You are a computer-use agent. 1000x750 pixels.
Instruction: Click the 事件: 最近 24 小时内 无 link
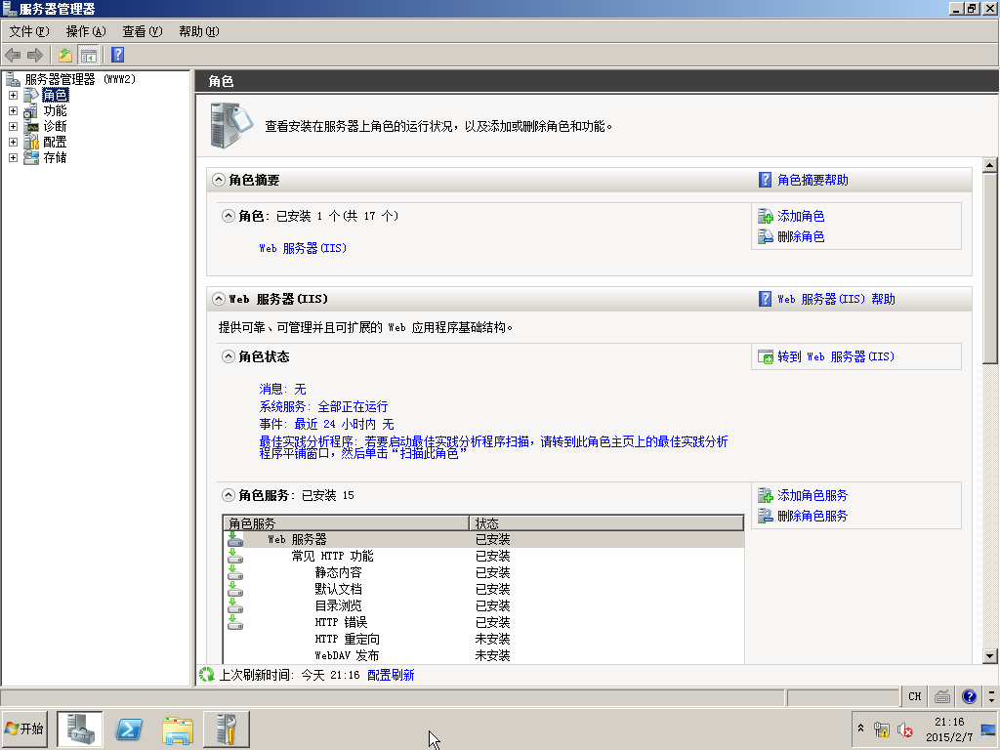(326, 424)
